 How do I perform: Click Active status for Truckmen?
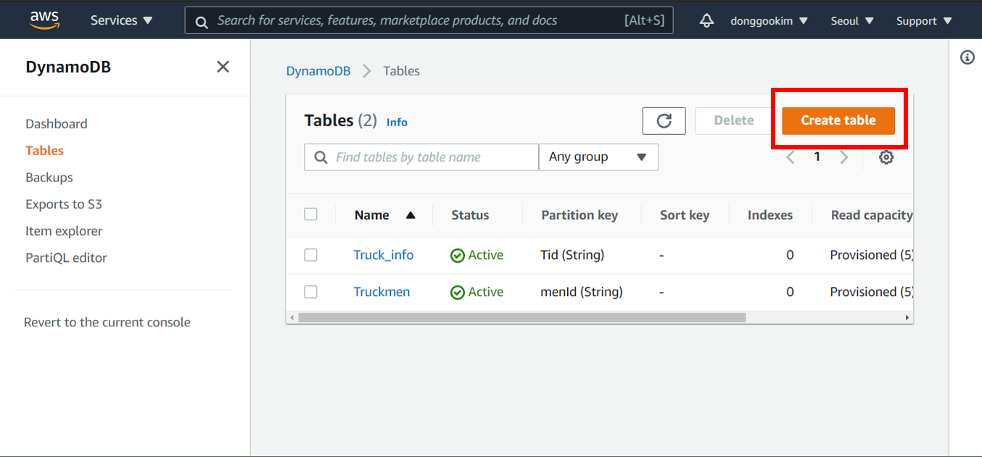click(477, 292)
